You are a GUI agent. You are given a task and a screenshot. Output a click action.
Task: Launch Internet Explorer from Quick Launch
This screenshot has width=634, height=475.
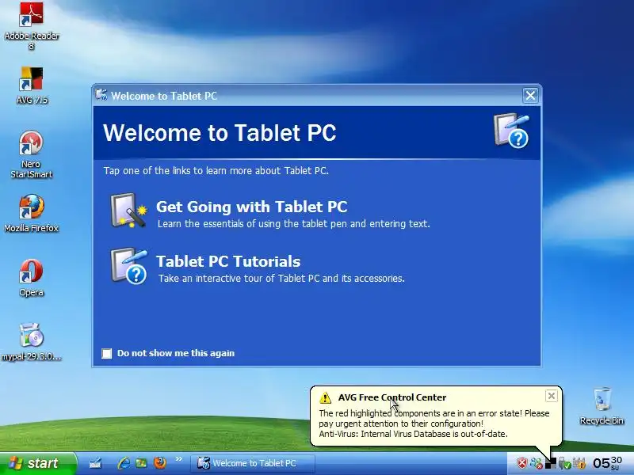(124, 463)
